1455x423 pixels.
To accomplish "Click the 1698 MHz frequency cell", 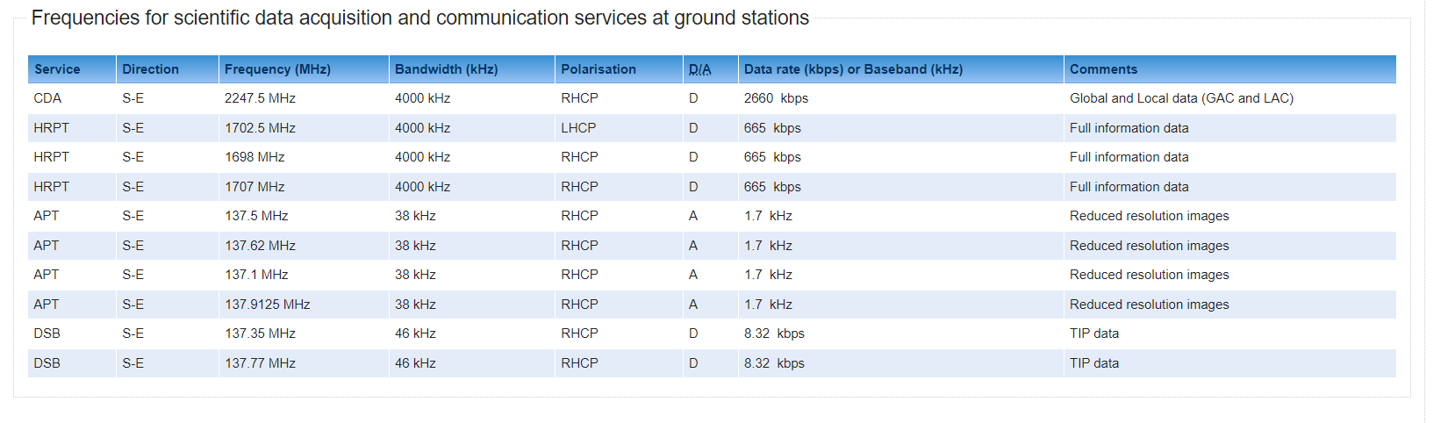I will 254,157.
